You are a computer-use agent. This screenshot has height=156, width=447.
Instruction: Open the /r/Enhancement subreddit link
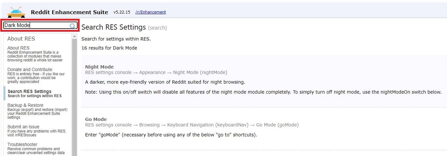(151, 12)
